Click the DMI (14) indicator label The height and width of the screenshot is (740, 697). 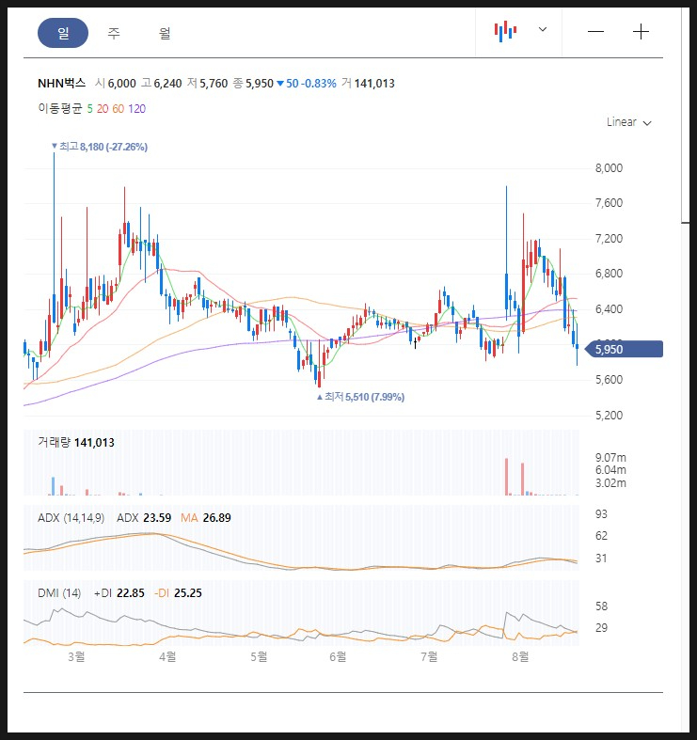pos(59,593)
